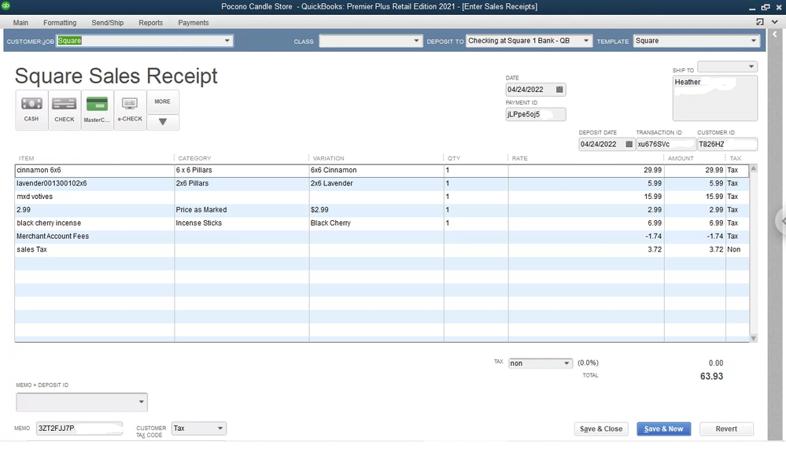Select the MasterCard payment icon
The height and width of the screenshot is (464, 786).
tap(97, 109)
